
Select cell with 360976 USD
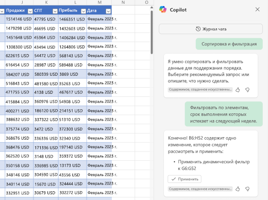[x=46, y=102]
